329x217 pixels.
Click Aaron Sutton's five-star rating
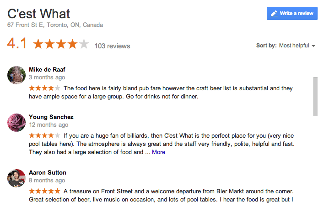tap(44, 191)
